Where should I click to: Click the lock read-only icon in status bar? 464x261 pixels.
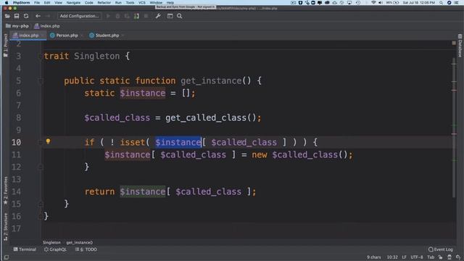(x=440, y=257)
